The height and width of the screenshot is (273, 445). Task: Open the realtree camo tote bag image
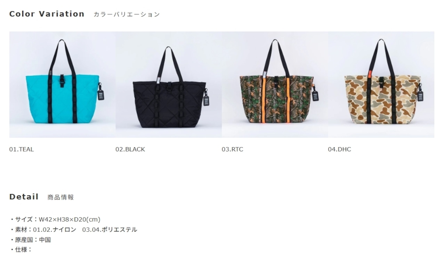point(275,85)
